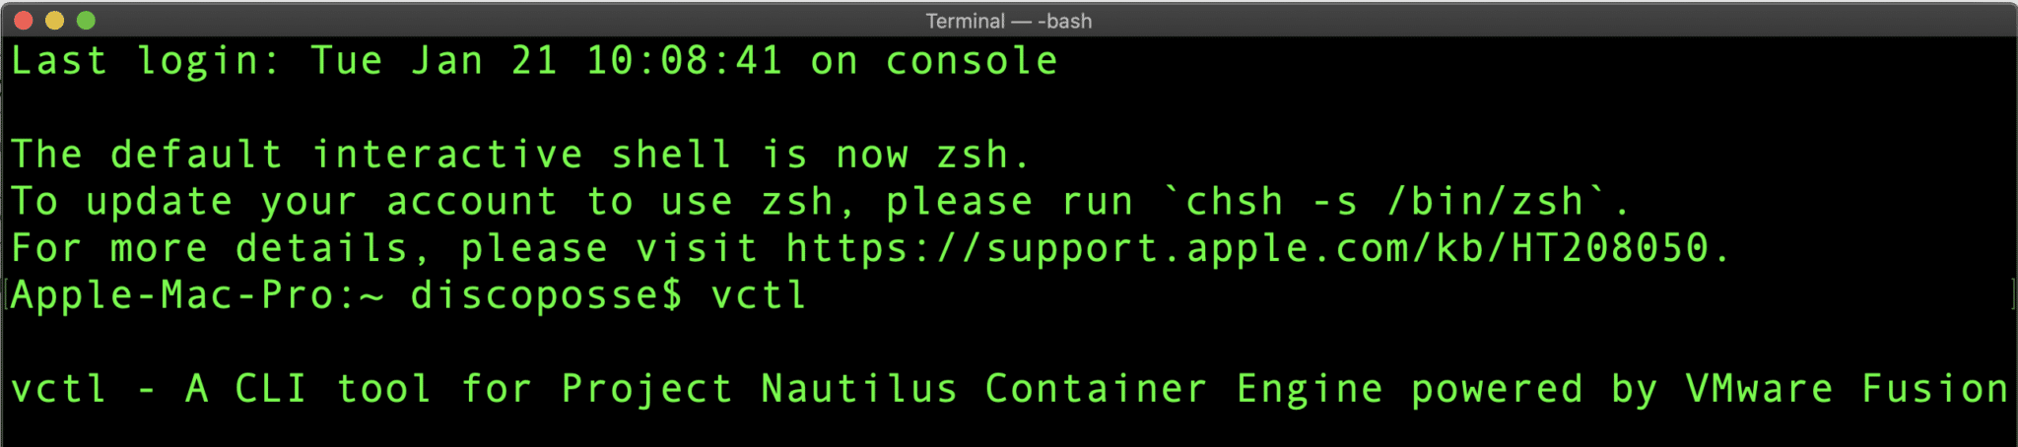Click the `chsh -s /bin/zsh` command text
Screen dimensions: 2018x447
(x=1397, y=202)
